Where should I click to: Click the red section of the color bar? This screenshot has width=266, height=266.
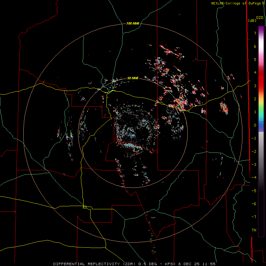point(261,80)
